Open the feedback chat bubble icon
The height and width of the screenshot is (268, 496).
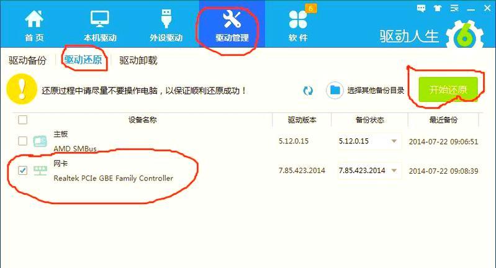tap(421, 9)
